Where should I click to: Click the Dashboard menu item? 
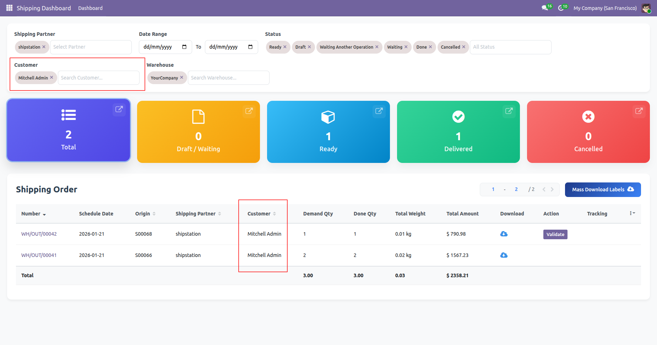90,8
